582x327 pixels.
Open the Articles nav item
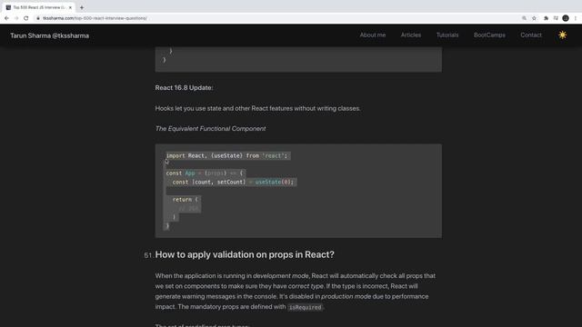[411, 35]
